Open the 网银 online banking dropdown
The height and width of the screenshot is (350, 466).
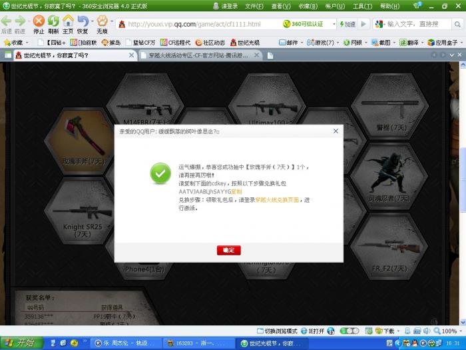[355, 43]
